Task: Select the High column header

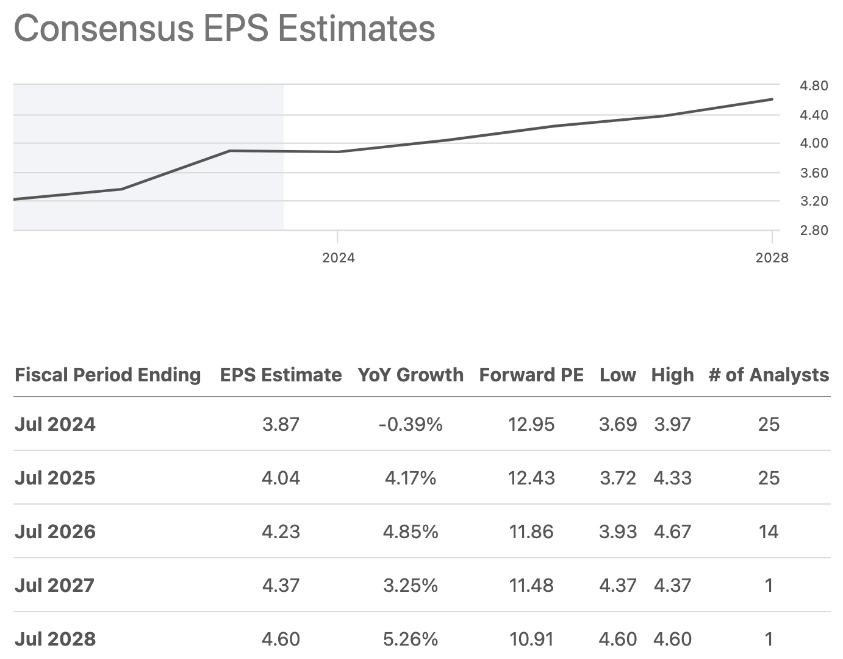Action: click(x=672, y=375)
